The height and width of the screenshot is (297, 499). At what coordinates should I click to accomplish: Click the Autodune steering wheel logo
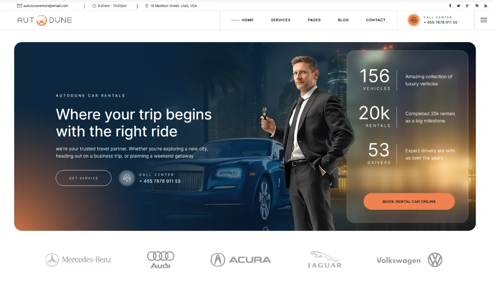pyautogui.click(x=42, y=20)
